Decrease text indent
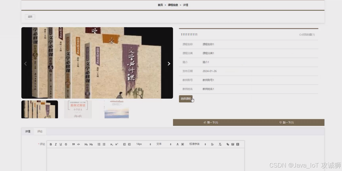 (124, 144)
